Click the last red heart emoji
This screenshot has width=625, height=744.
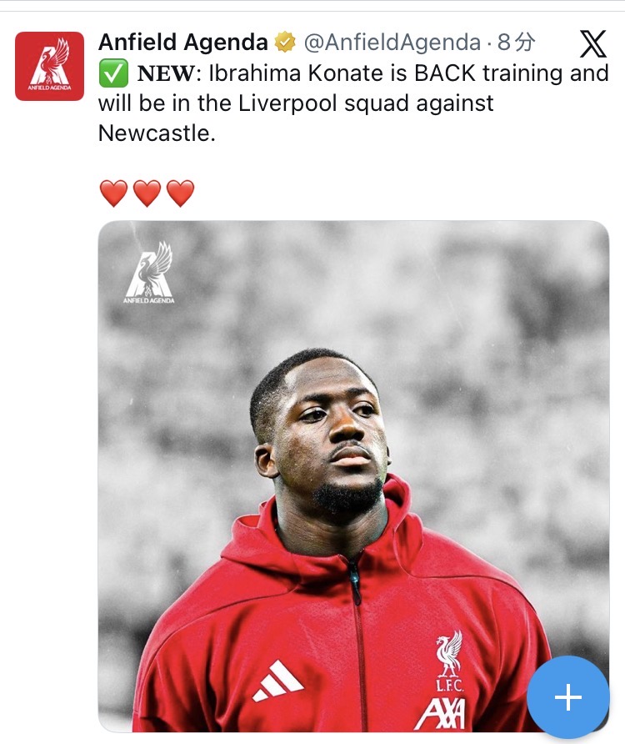(x=180, y=194)
